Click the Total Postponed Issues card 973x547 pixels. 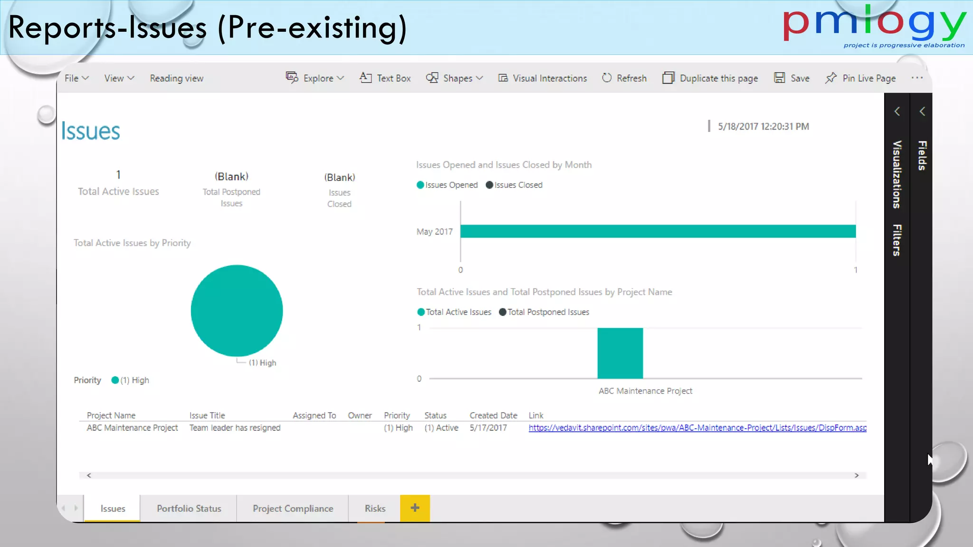[231, 189]
